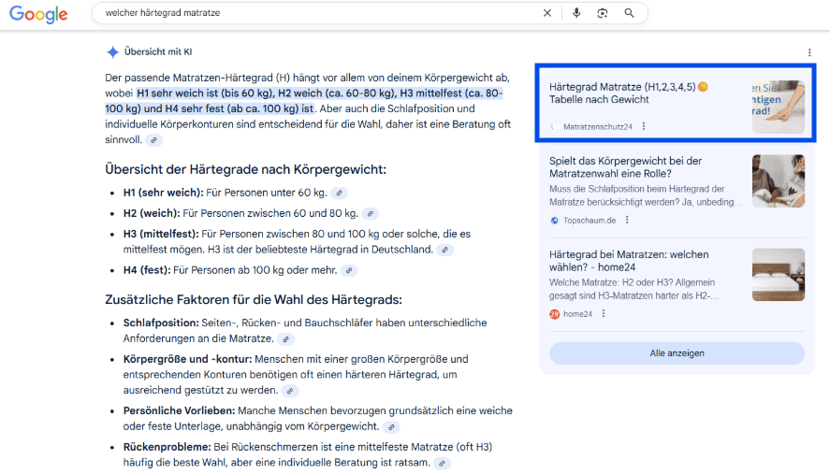This screenshot has width=830, height=474.
Task: Click the home24 bed thumbnail image
Action: coord(779,275)
